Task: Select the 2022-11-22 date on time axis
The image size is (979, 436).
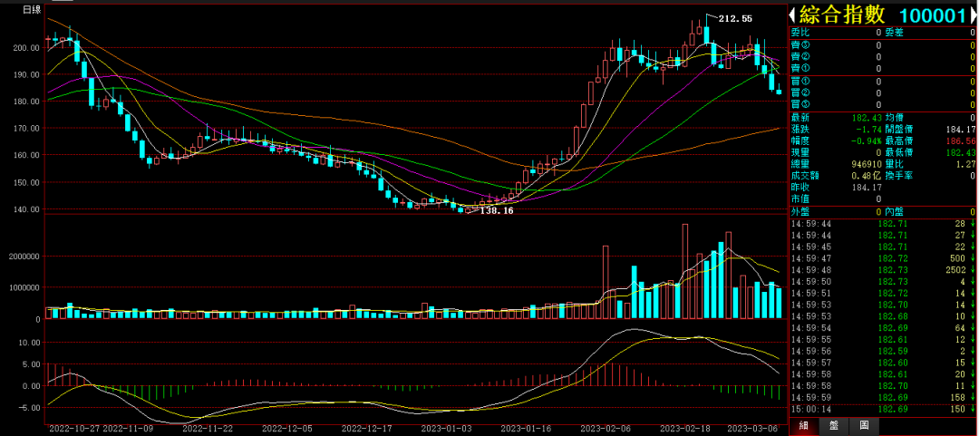Action: pos(208,428)
